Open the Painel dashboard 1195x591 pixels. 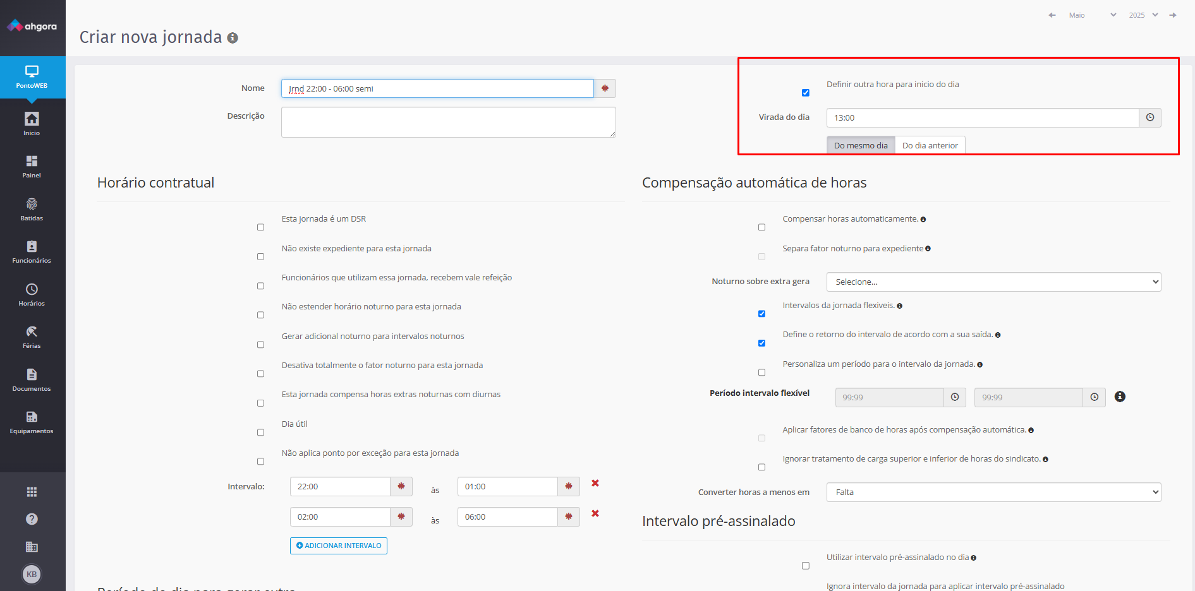[32, 166]
